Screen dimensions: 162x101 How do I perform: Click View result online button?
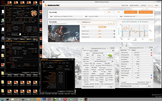(x=146, y=12)
